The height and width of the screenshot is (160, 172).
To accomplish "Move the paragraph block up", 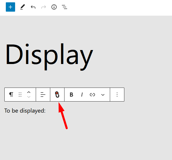I will (x=29, y=92).
